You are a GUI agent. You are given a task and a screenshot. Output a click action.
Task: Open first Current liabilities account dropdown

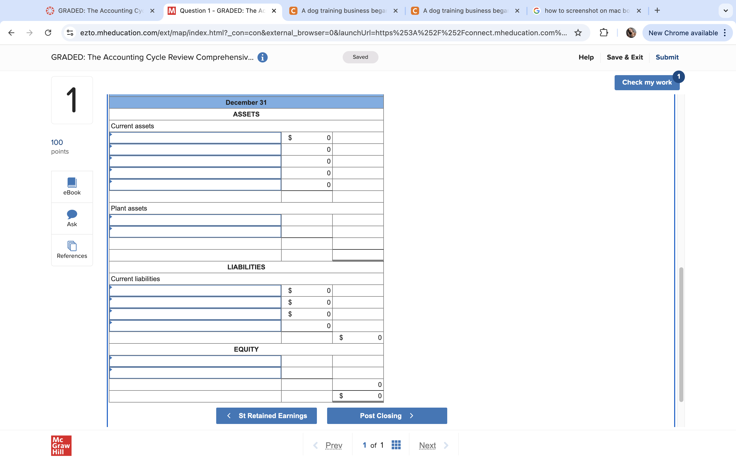(x=195, y=291)
